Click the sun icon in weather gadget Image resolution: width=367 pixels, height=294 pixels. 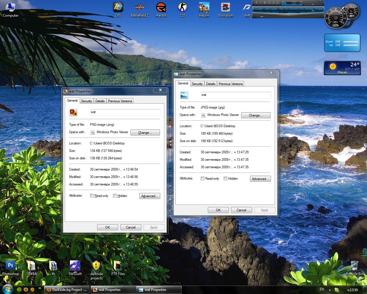click(x=333, y=67)
